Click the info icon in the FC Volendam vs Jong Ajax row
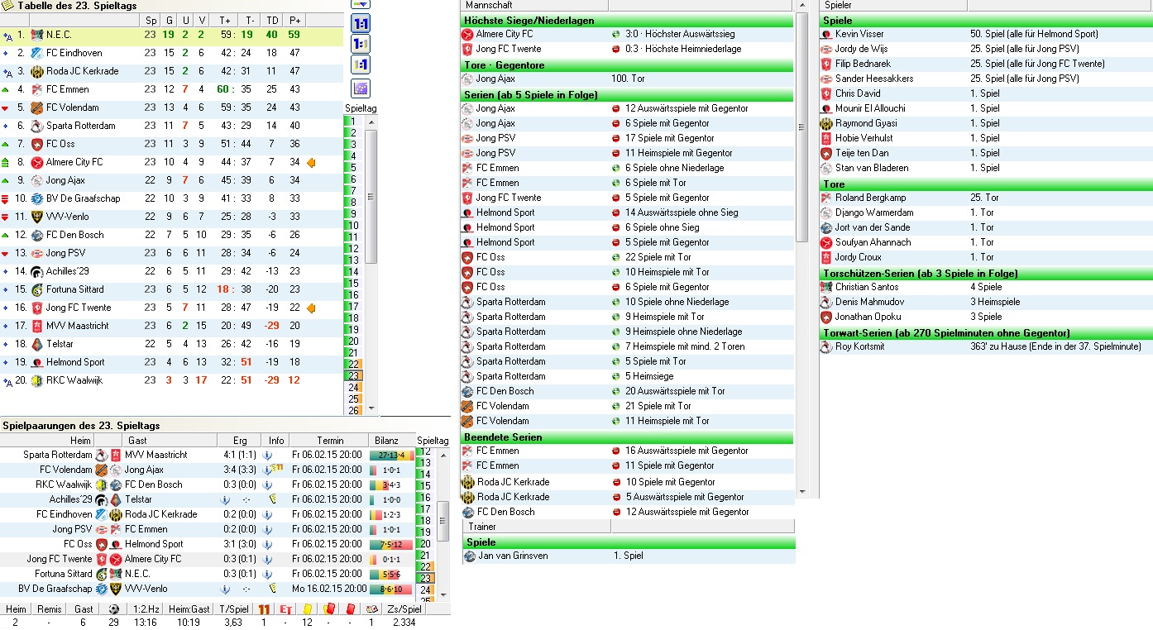Viewport: 1153px width, 630px height. [x=268, y=470]
